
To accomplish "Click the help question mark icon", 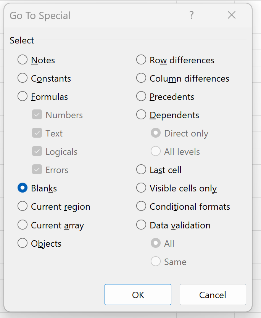I will [x=192, y=15].
